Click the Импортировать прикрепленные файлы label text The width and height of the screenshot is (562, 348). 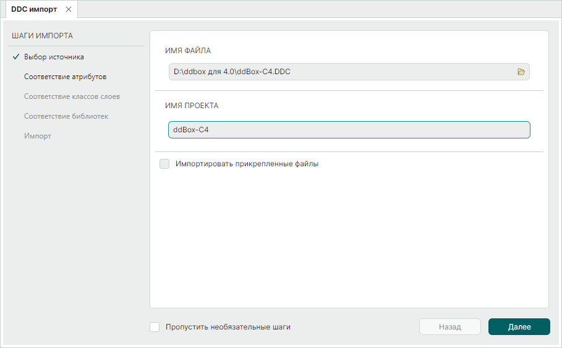[247, 164]
